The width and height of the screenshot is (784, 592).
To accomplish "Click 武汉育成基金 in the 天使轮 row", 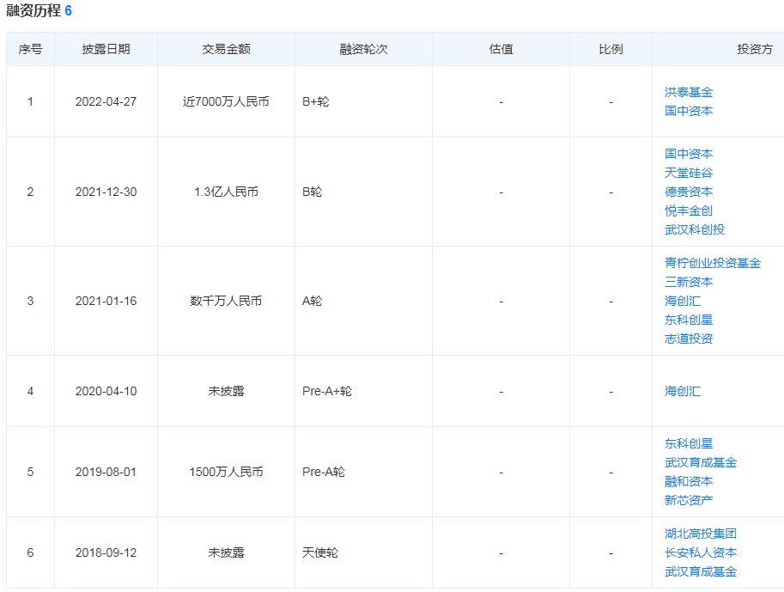I will coord(700,571).
